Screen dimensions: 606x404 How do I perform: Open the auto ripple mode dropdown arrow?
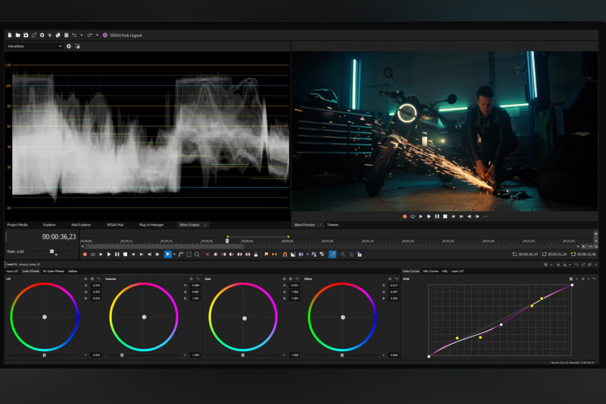click(308, 254)
